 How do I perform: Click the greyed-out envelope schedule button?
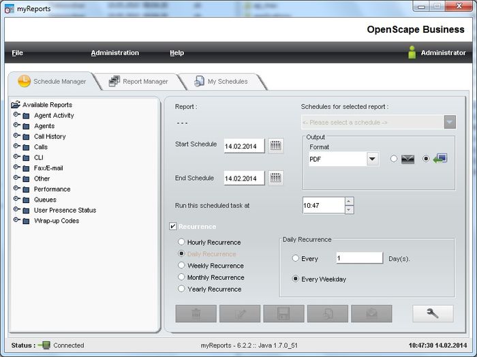(371, 313)
